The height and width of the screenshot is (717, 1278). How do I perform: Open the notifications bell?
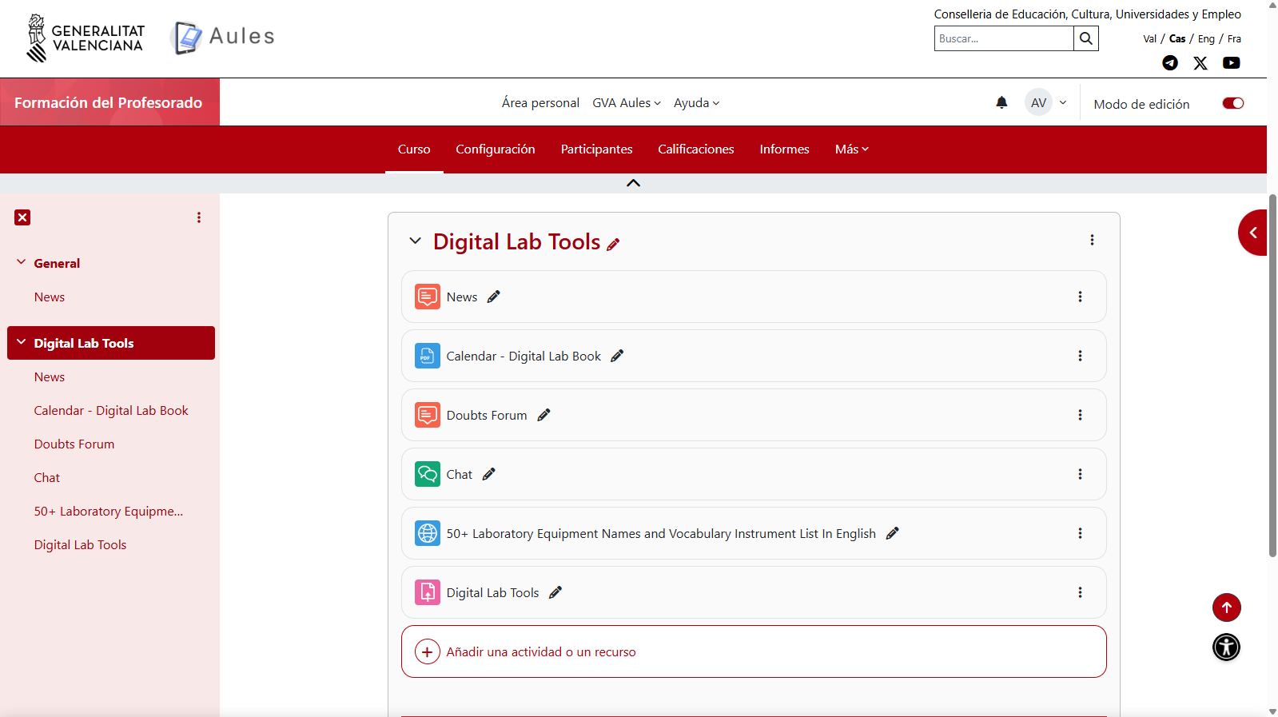point(1001,102)
